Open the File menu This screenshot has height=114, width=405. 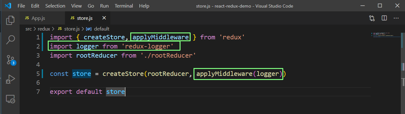[x=21, y=6]
